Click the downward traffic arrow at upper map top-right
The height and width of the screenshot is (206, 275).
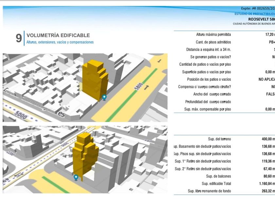(x=159, y=61)
